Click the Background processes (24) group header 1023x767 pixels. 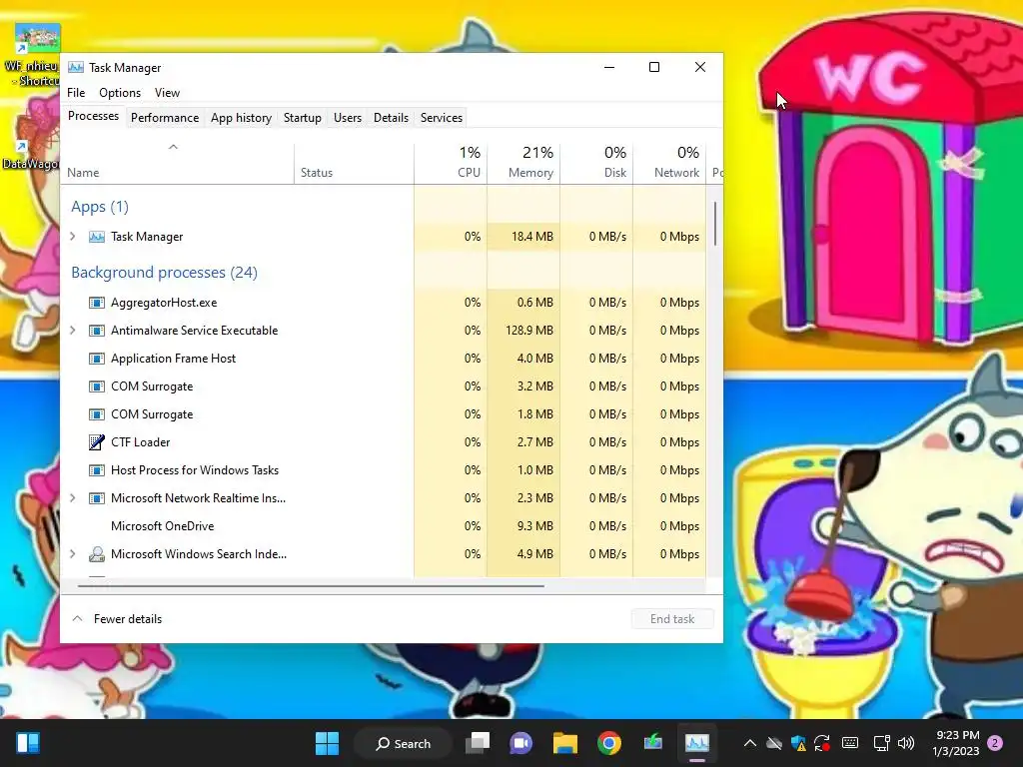pyautogui.click(x=165, y=273)
